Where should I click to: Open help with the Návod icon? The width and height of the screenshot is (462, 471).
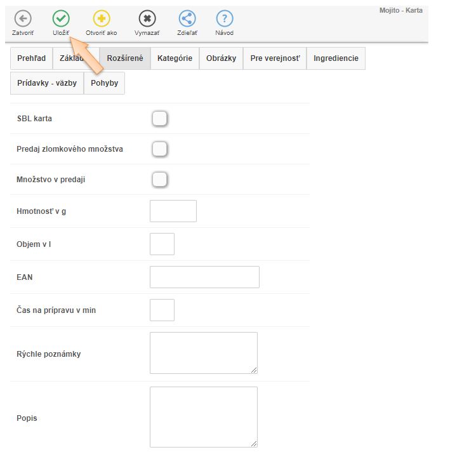pos(224,19)
